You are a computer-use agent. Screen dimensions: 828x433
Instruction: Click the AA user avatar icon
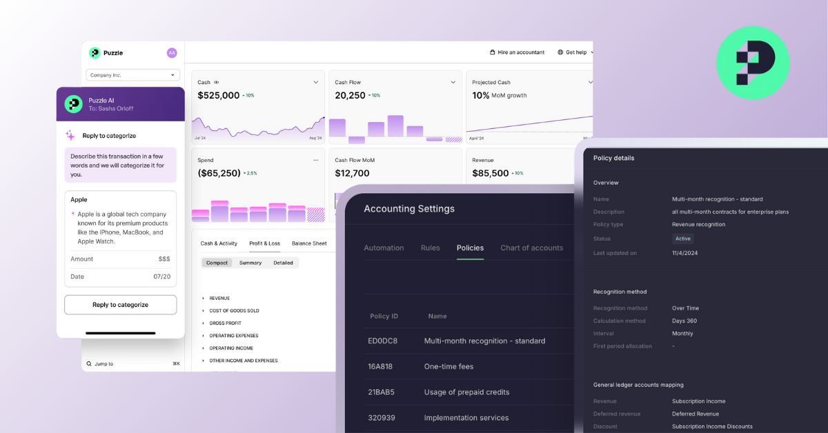(172, 53)
